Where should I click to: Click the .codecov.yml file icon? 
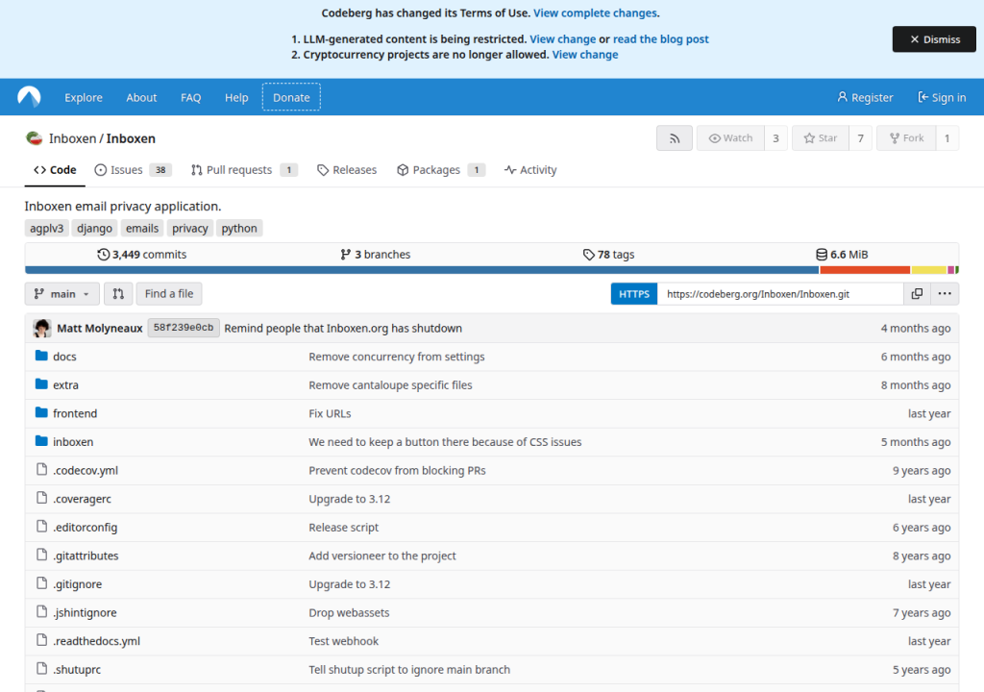tap(41, 470)
